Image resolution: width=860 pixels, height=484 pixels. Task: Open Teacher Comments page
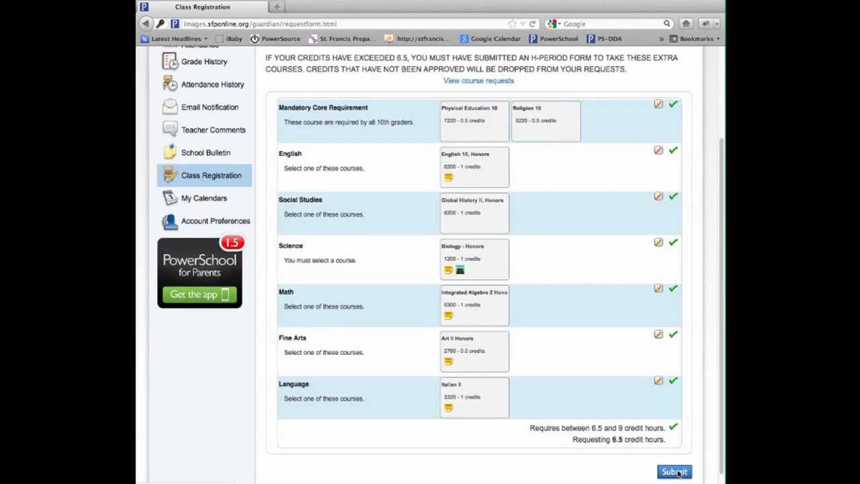click(x=213, y=130)
